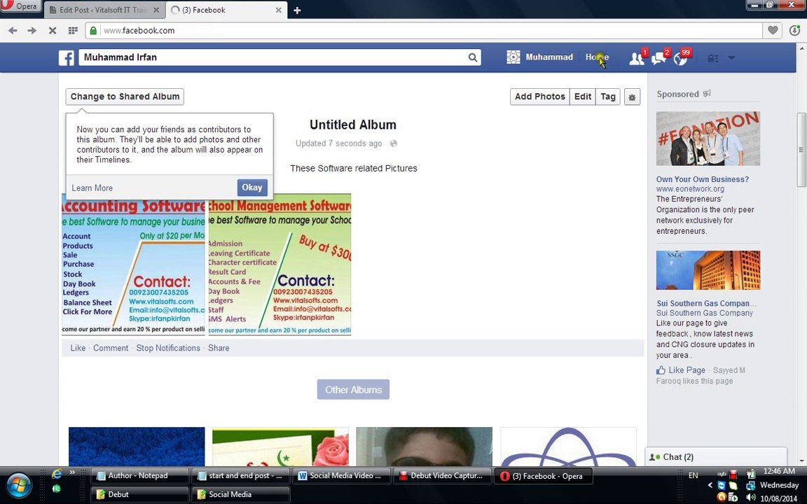Click the page vertical scrollbar thumb
Image resolution: width=807 pixels, height=504 pixels.
801,150
